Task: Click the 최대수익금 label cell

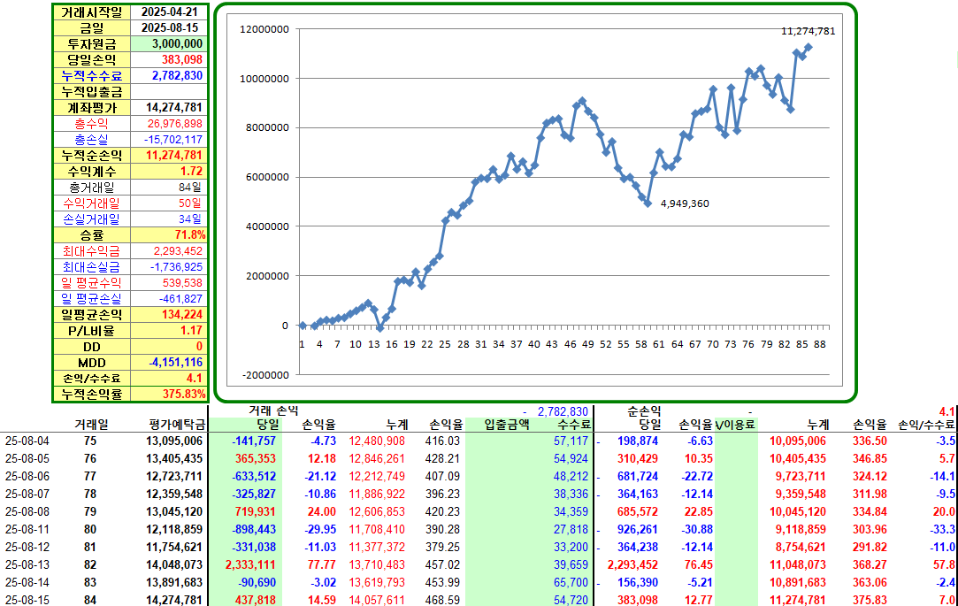Action: pos(92,251)
